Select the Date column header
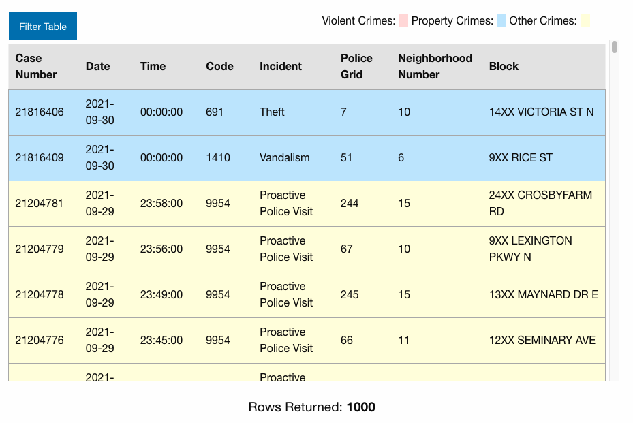The height and width of the screenshot is (423, 633). pos(98,67)
